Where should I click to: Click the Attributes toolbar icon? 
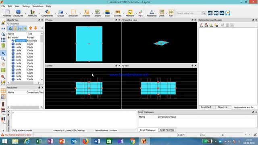click(32, 13)
